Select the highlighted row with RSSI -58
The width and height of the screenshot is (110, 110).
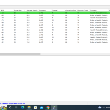[x=55, y=13]
